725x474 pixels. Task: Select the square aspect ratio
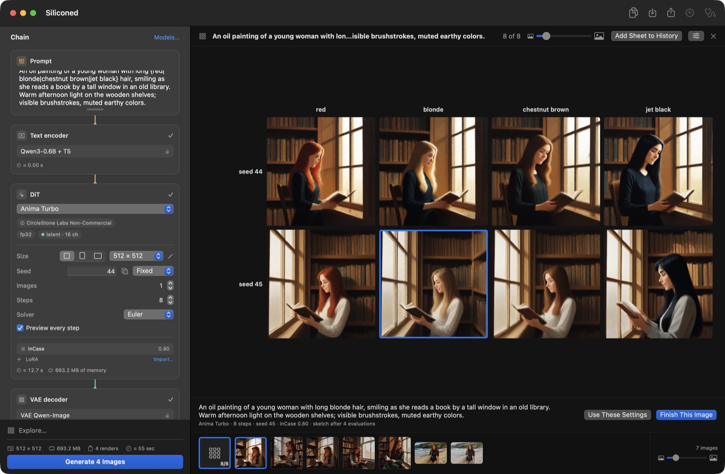click(x=67, y=256)
